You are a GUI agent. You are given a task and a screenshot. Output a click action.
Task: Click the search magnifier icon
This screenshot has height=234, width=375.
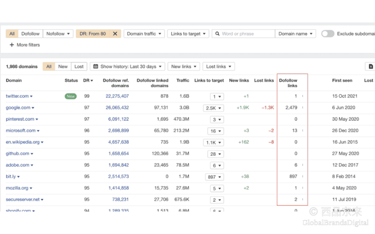point(217,34)
